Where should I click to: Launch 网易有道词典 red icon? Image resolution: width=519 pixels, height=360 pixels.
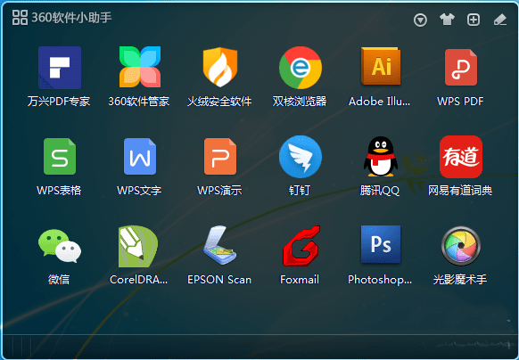[461, 157]
